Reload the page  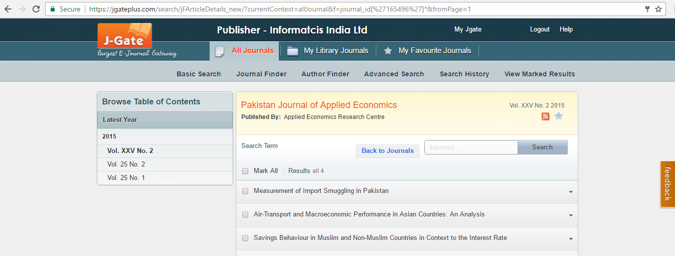click(x=36, y=9)
